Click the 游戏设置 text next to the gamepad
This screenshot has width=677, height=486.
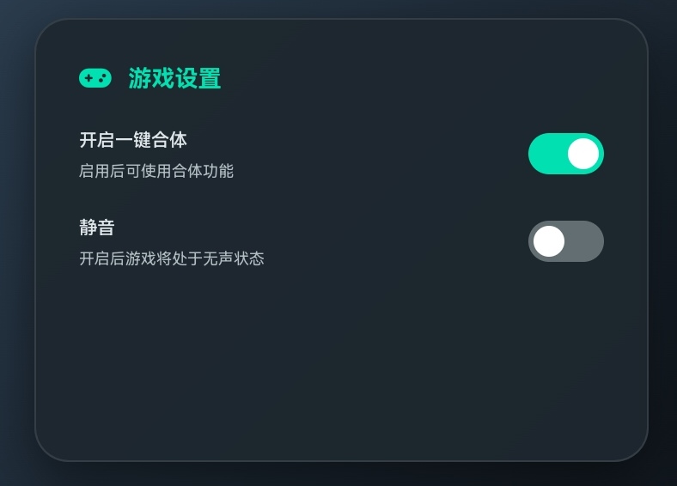[174, 79]
